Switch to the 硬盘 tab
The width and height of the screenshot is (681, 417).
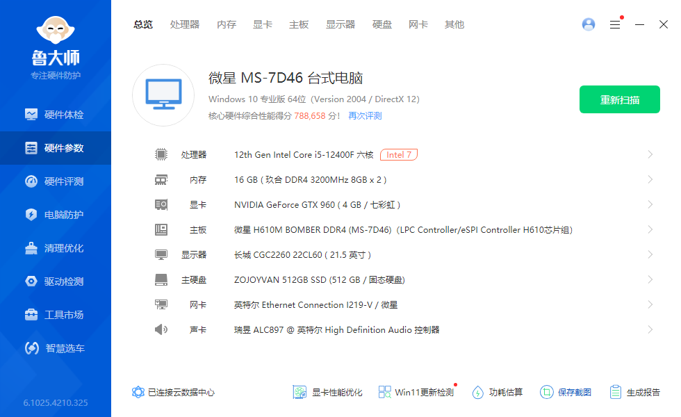click(382, 24)
